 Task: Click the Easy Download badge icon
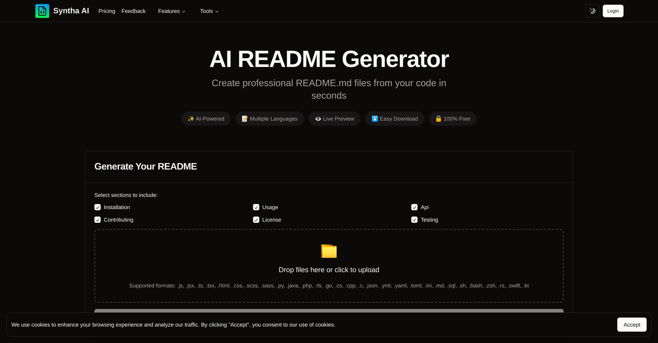[375, 118]
